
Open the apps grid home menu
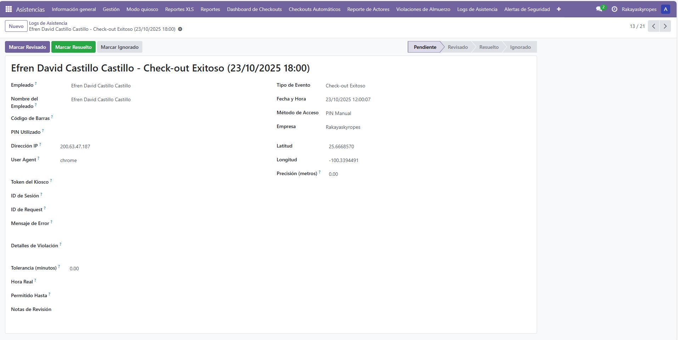(x=9, y=9)
